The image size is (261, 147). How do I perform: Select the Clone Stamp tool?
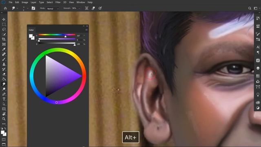pyautogui.click(x=4, y=65)
